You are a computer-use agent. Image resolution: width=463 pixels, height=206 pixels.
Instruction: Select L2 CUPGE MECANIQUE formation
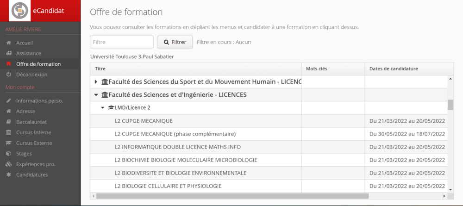tap(144, 121)
